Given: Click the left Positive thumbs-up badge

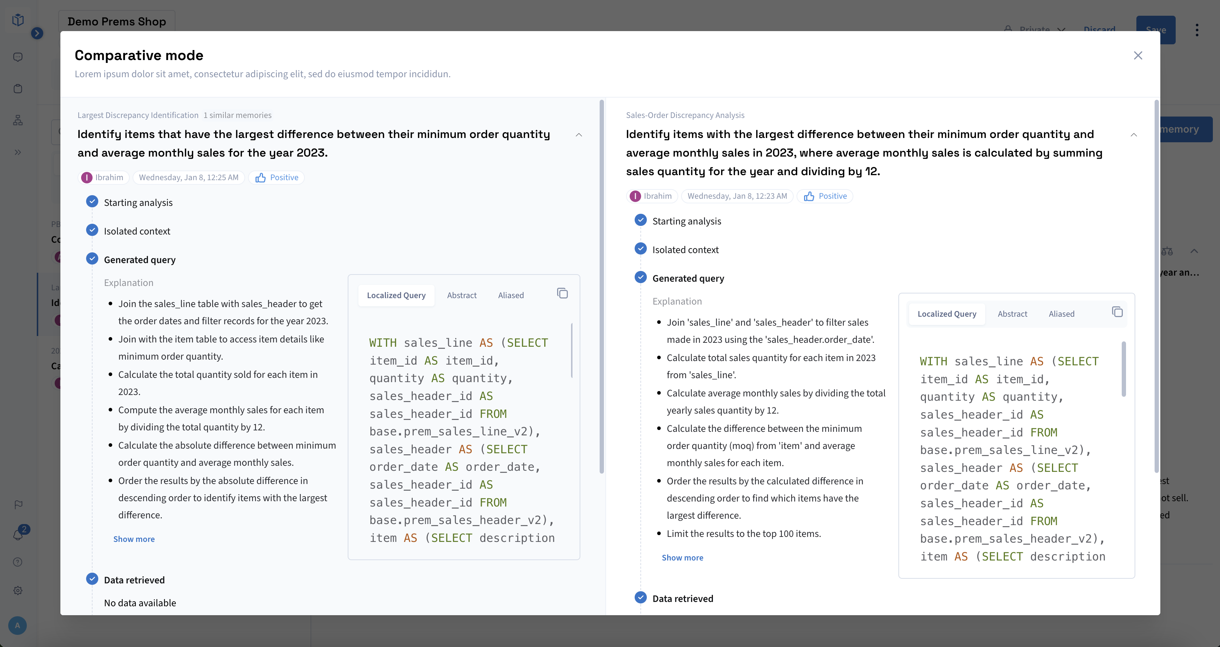Looking at the screenshot, I should (x=277, y=178).
